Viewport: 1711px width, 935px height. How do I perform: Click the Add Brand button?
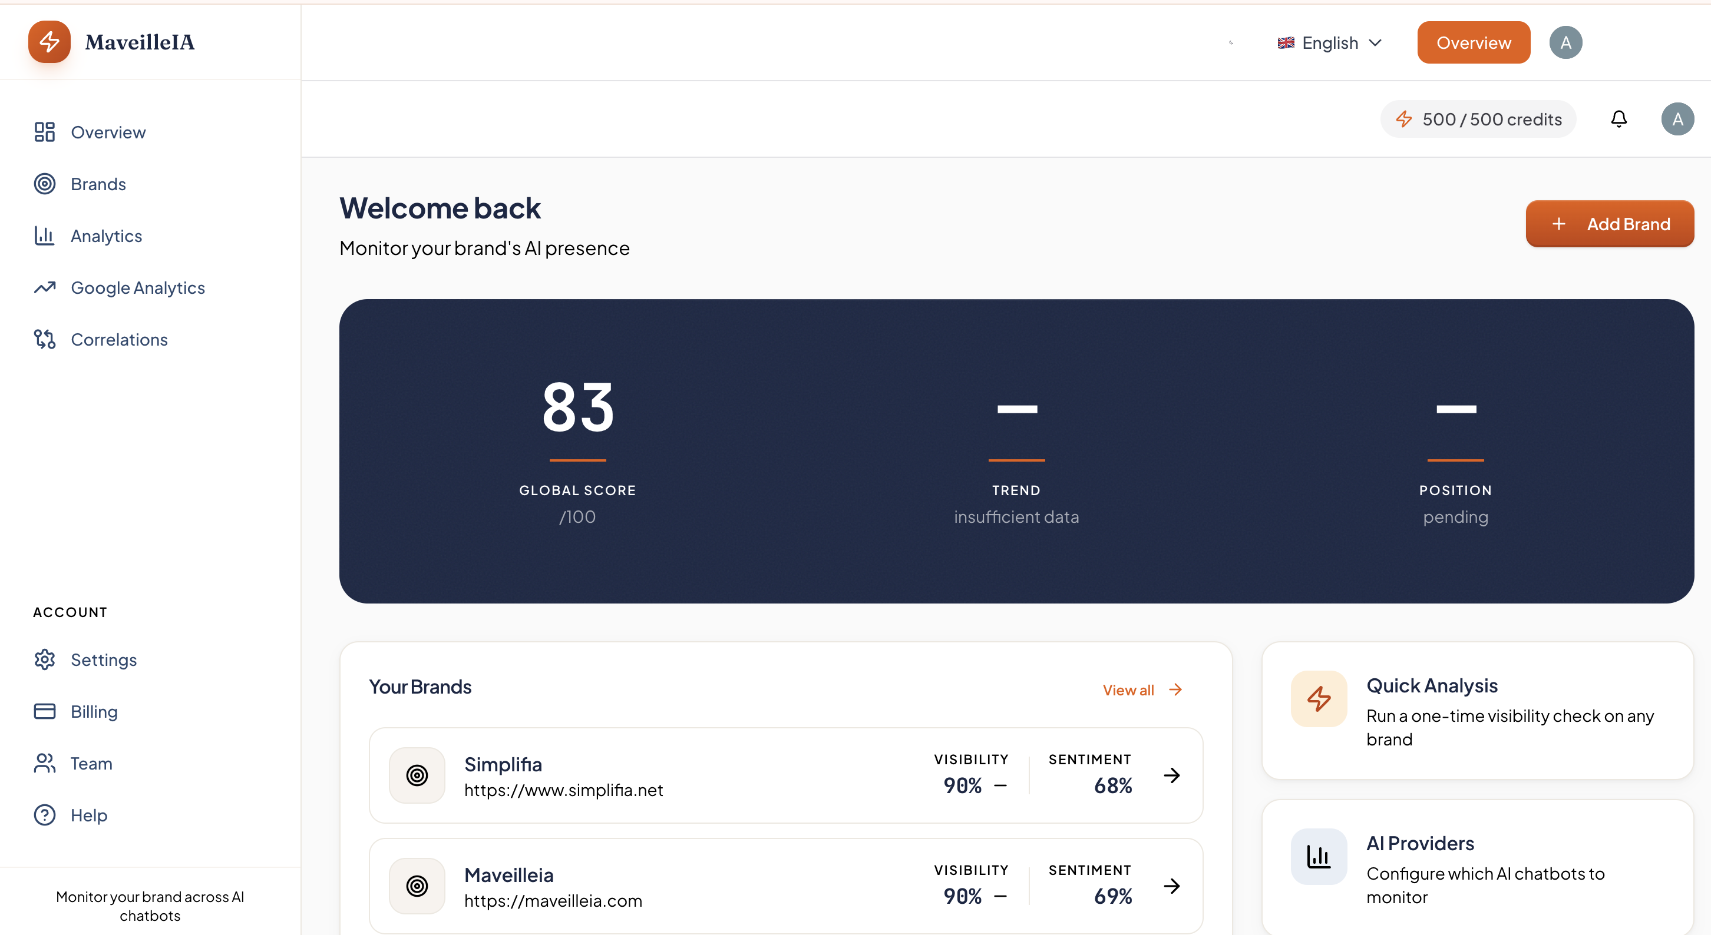(x=1610, y=224)
